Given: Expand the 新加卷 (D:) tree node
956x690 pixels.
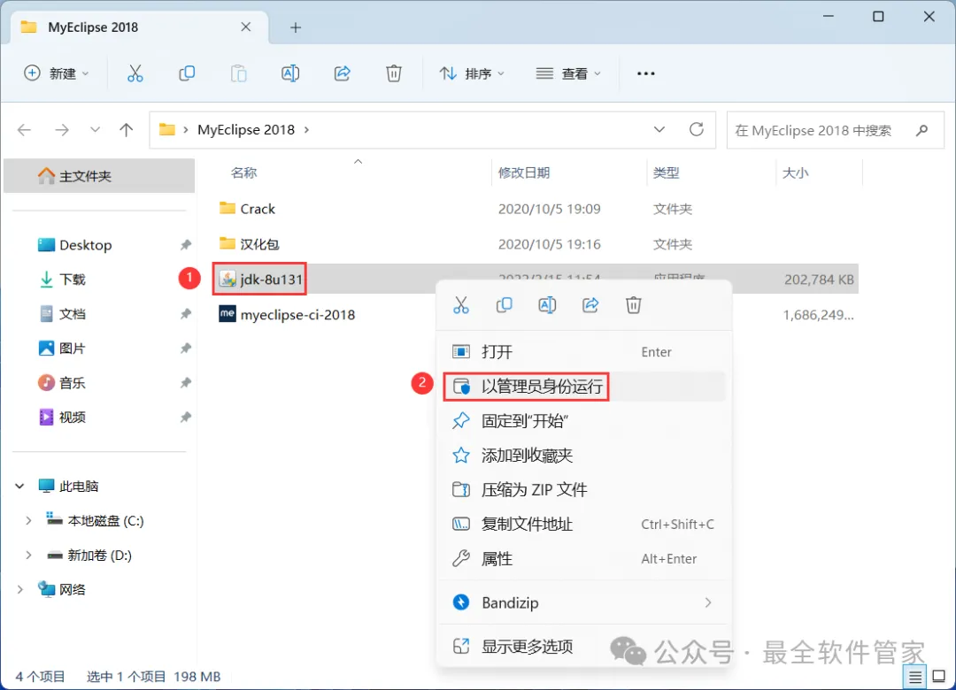Looking at the screenshot, I should [28, 556].
